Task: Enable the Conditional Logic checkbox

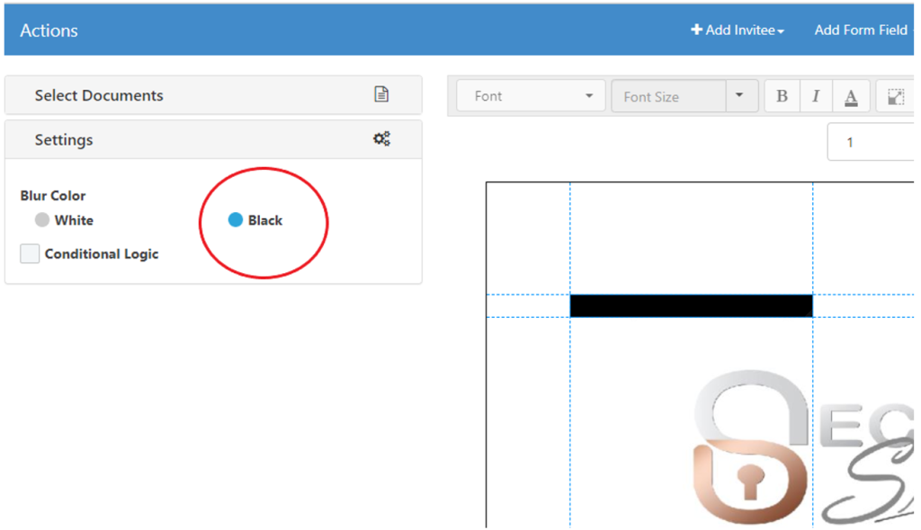Action: 30,254
